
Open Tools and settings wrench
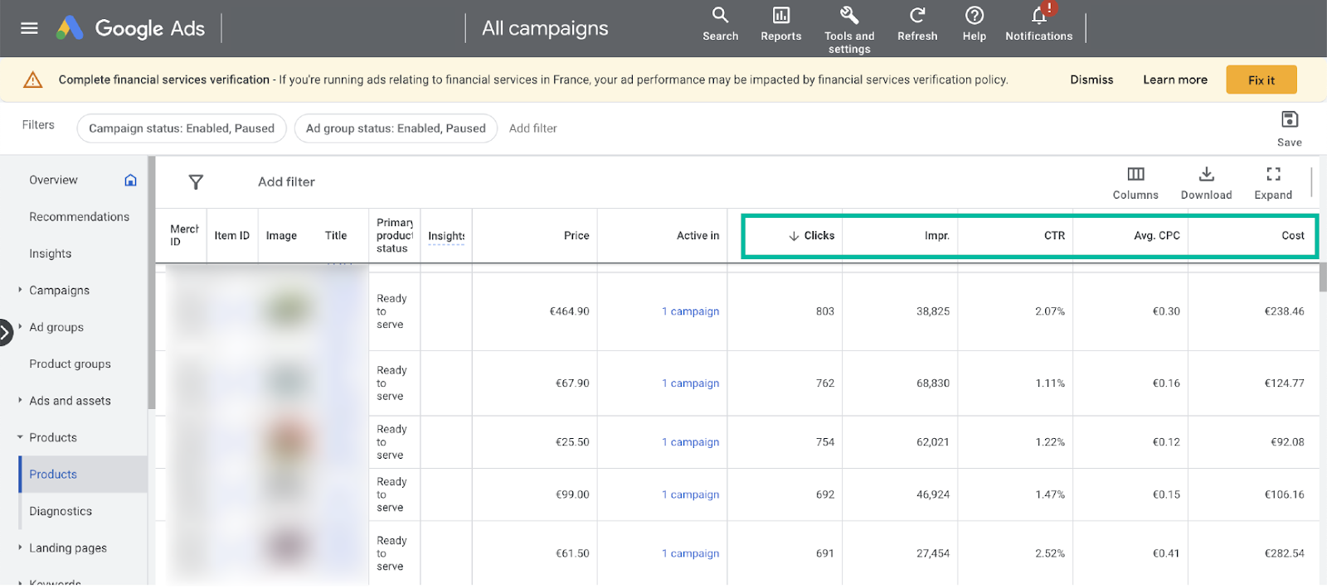coord(849,16)
